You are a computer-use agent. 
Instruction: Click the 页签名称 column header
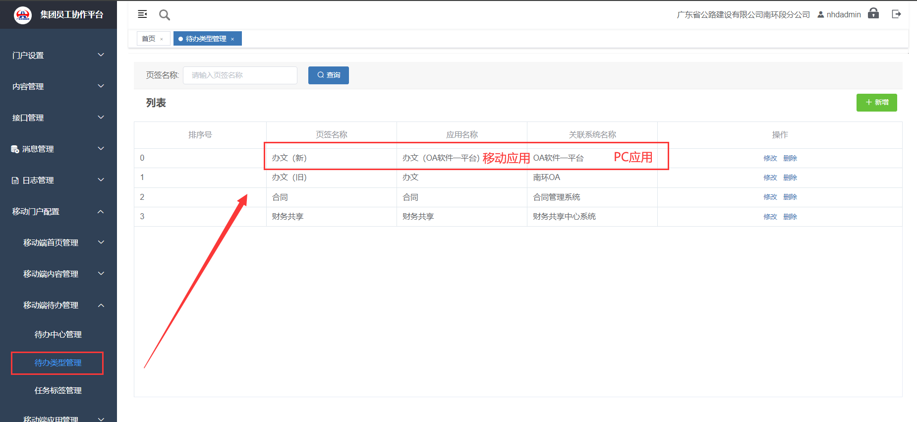332,135
